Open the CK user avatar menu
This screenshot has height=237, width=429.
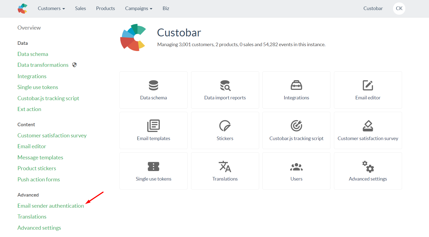(x=399, y=8)
